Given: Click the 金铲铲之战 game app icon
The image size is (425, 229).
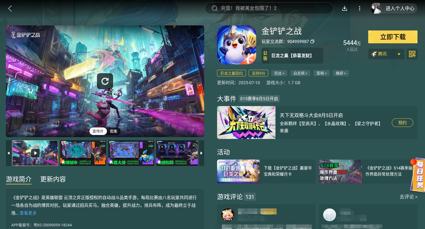Looking at the screenshot, I should pyautogui.click(x=237, y=45).
